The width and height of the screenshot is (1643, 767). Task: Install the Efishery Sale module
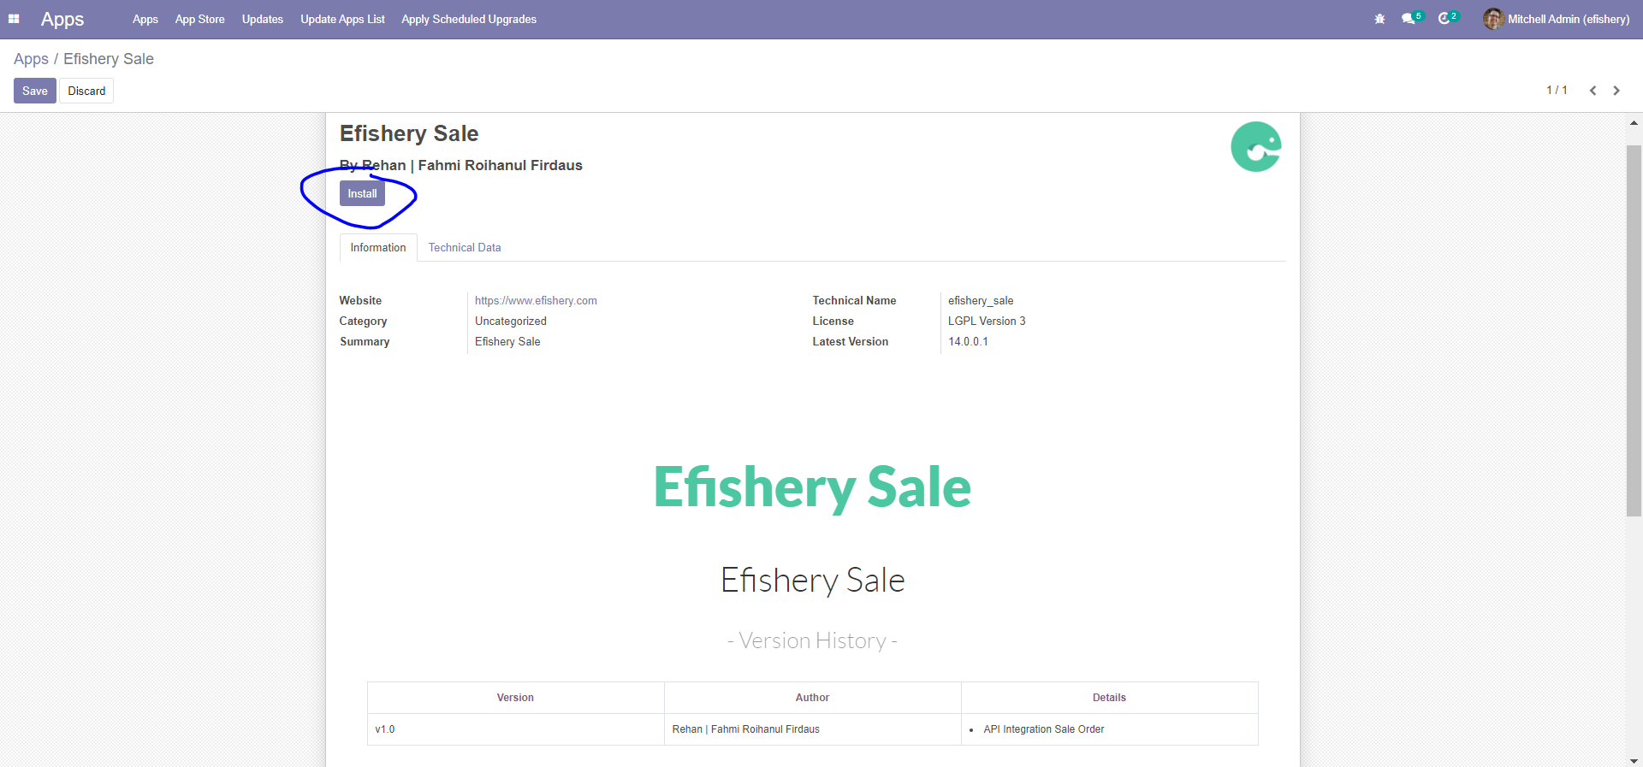pos(362,193)
